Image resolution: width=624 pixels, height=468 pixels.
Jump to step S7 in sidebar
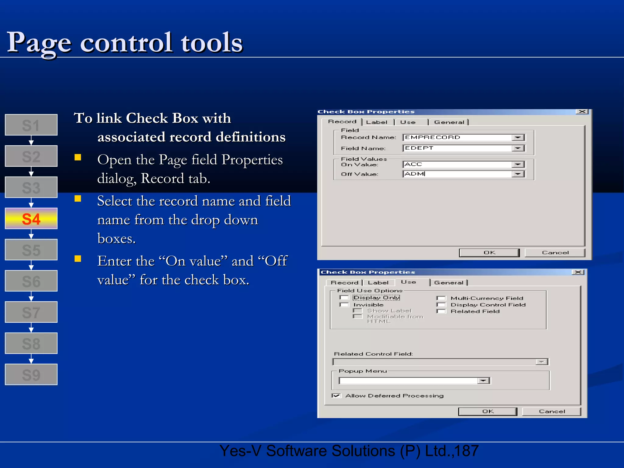tap(31, 312)
